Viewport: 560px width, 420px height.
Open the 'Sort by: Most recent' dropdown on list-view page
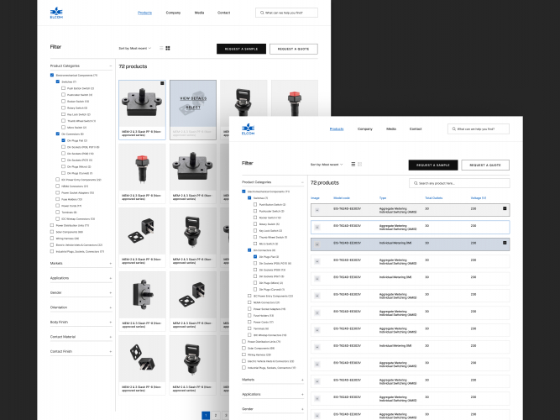pyautogui.click(x=327, y=165)
